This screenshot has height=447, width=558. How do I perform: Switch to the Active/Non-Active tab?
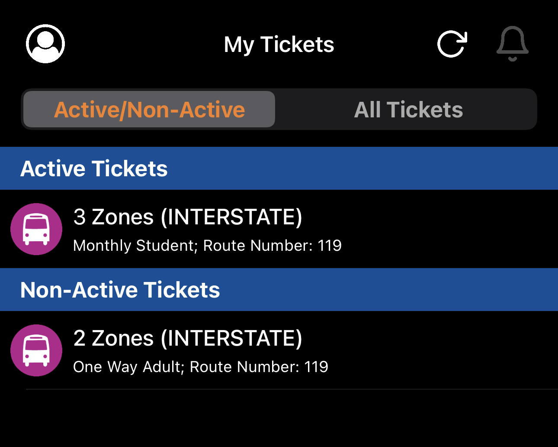tap(149, 110)
